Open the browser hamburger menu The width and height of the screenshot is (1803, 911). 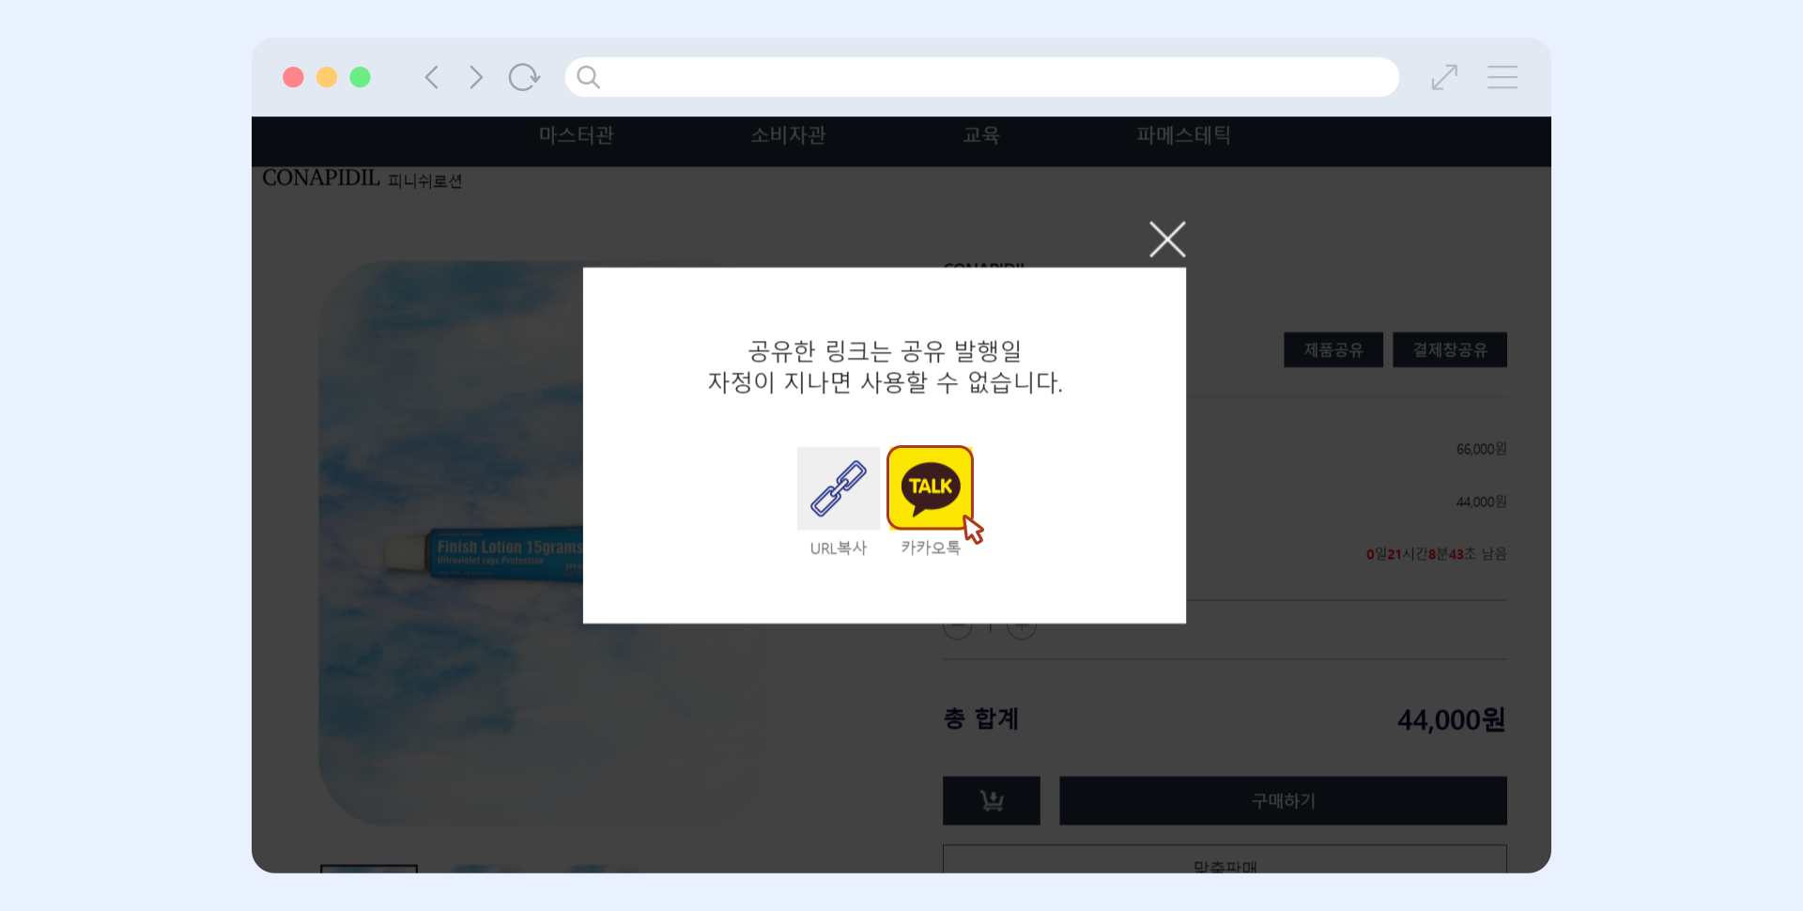(x=1502, y=77)
